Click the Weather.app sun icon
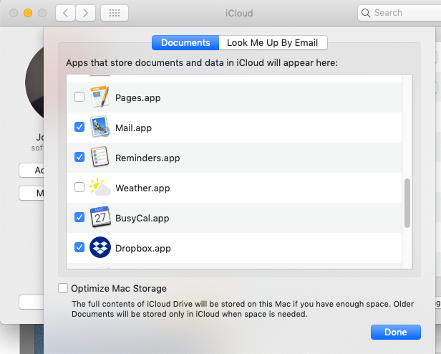The height and width of the screenshot is (354, 441). 100,188
